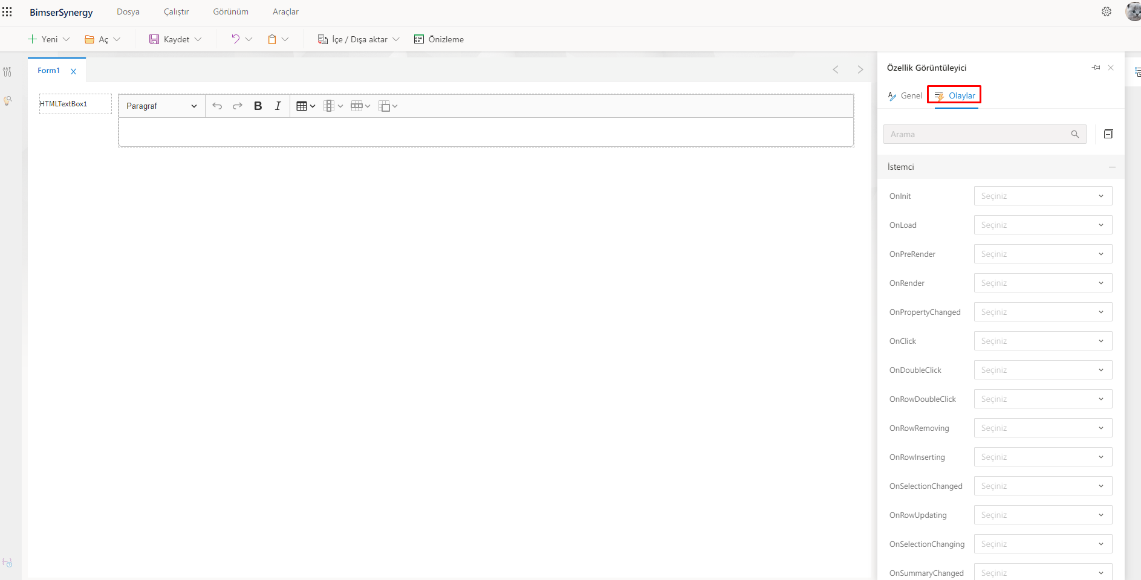Screen dimensions: 1141x580
Task: Expand the main toolbar undo dropdown arrow
Action: [x=249, y=39]
